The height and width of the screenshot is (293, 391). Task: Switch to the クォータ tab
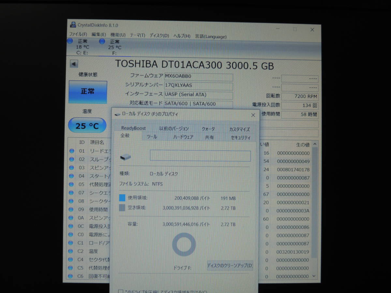click(x=208, y=129)
